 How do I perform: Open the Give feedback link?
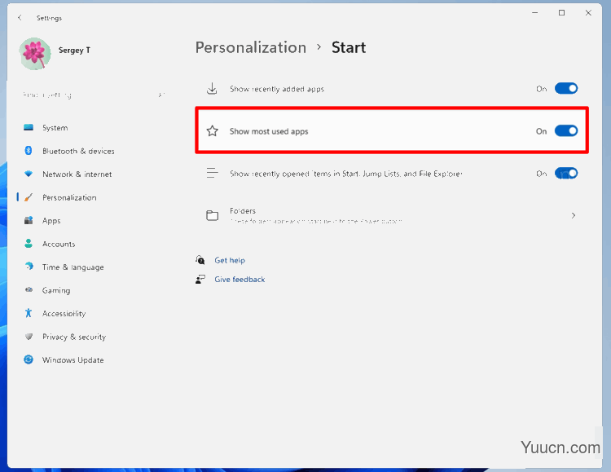240,280
